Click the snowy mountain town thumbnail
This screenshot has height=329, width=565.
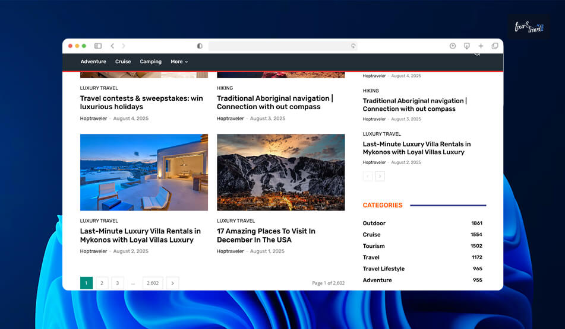point(280,173)
